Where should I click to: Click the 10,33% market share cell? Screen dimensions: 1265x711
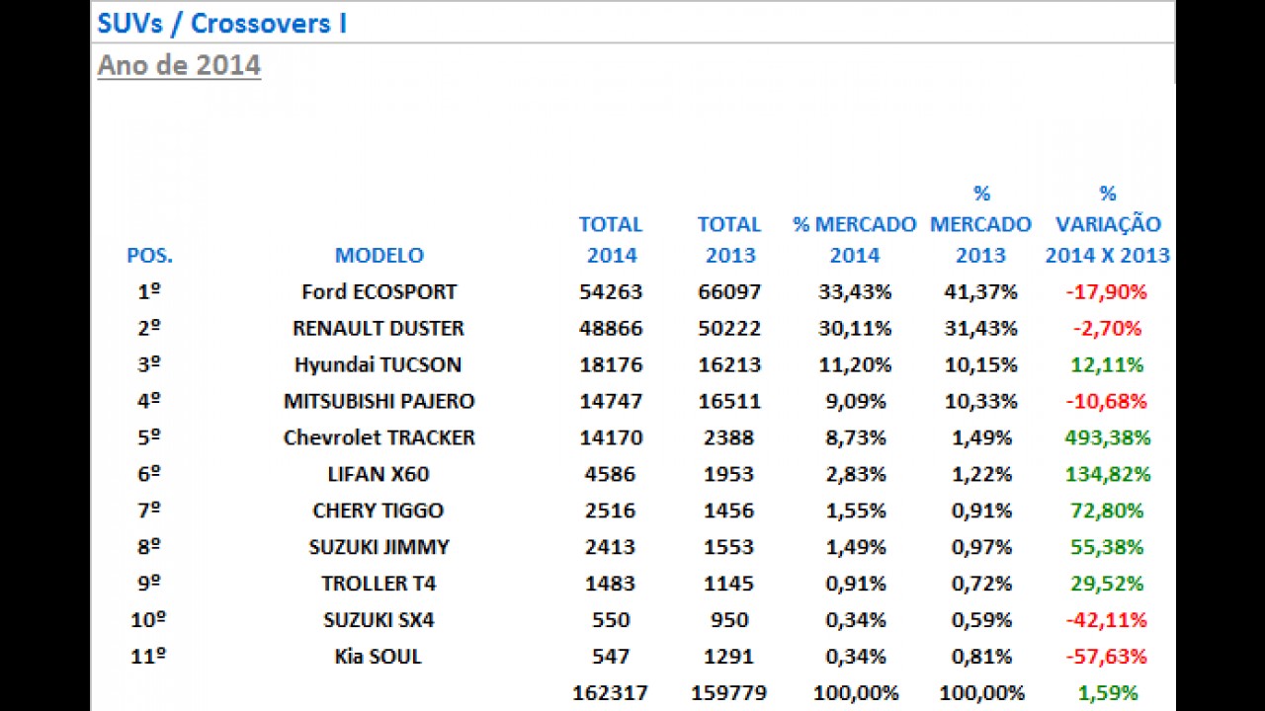point(980,402)
